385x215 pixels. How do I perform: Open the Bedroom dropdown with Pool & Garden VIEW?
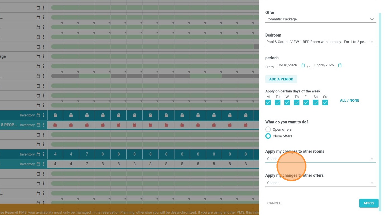coord(321,42)
